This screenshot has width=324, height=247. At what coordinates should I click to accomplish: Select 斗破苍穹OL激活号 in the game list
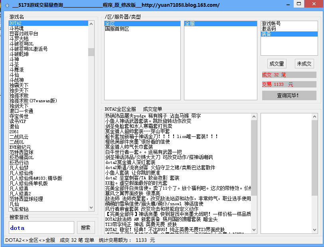tap(48, 49)
